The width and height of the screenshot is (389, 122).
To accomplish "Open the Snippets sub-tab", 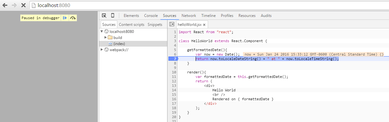I will pyautogui.click(x=155, y=24).
